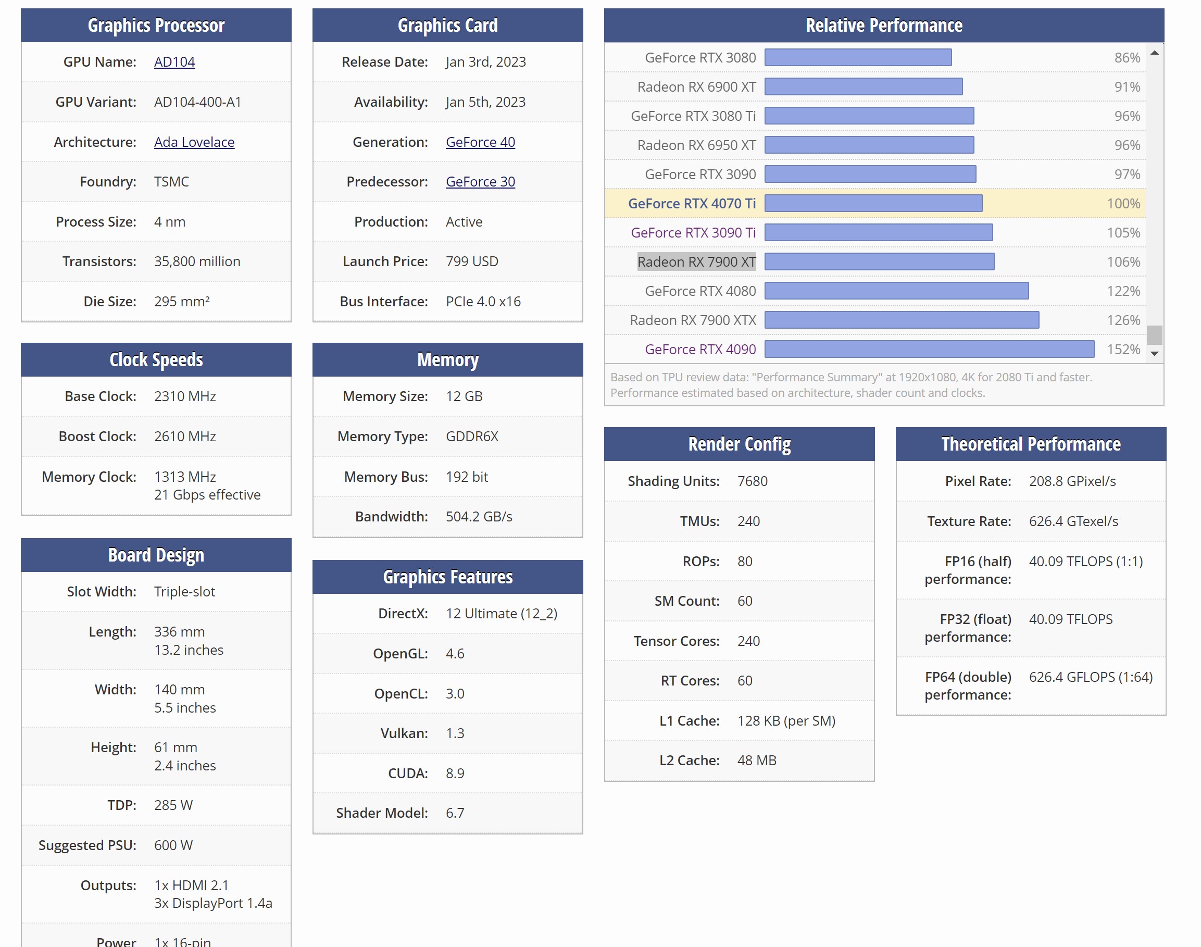Click the Suggested PSU value 600 W

[x=173, y=845]
